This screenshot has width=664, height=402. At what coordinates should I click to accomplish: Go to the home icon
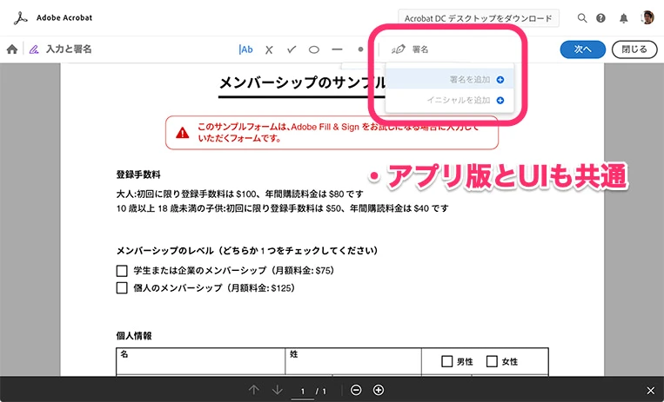click(x=12, y=49)
